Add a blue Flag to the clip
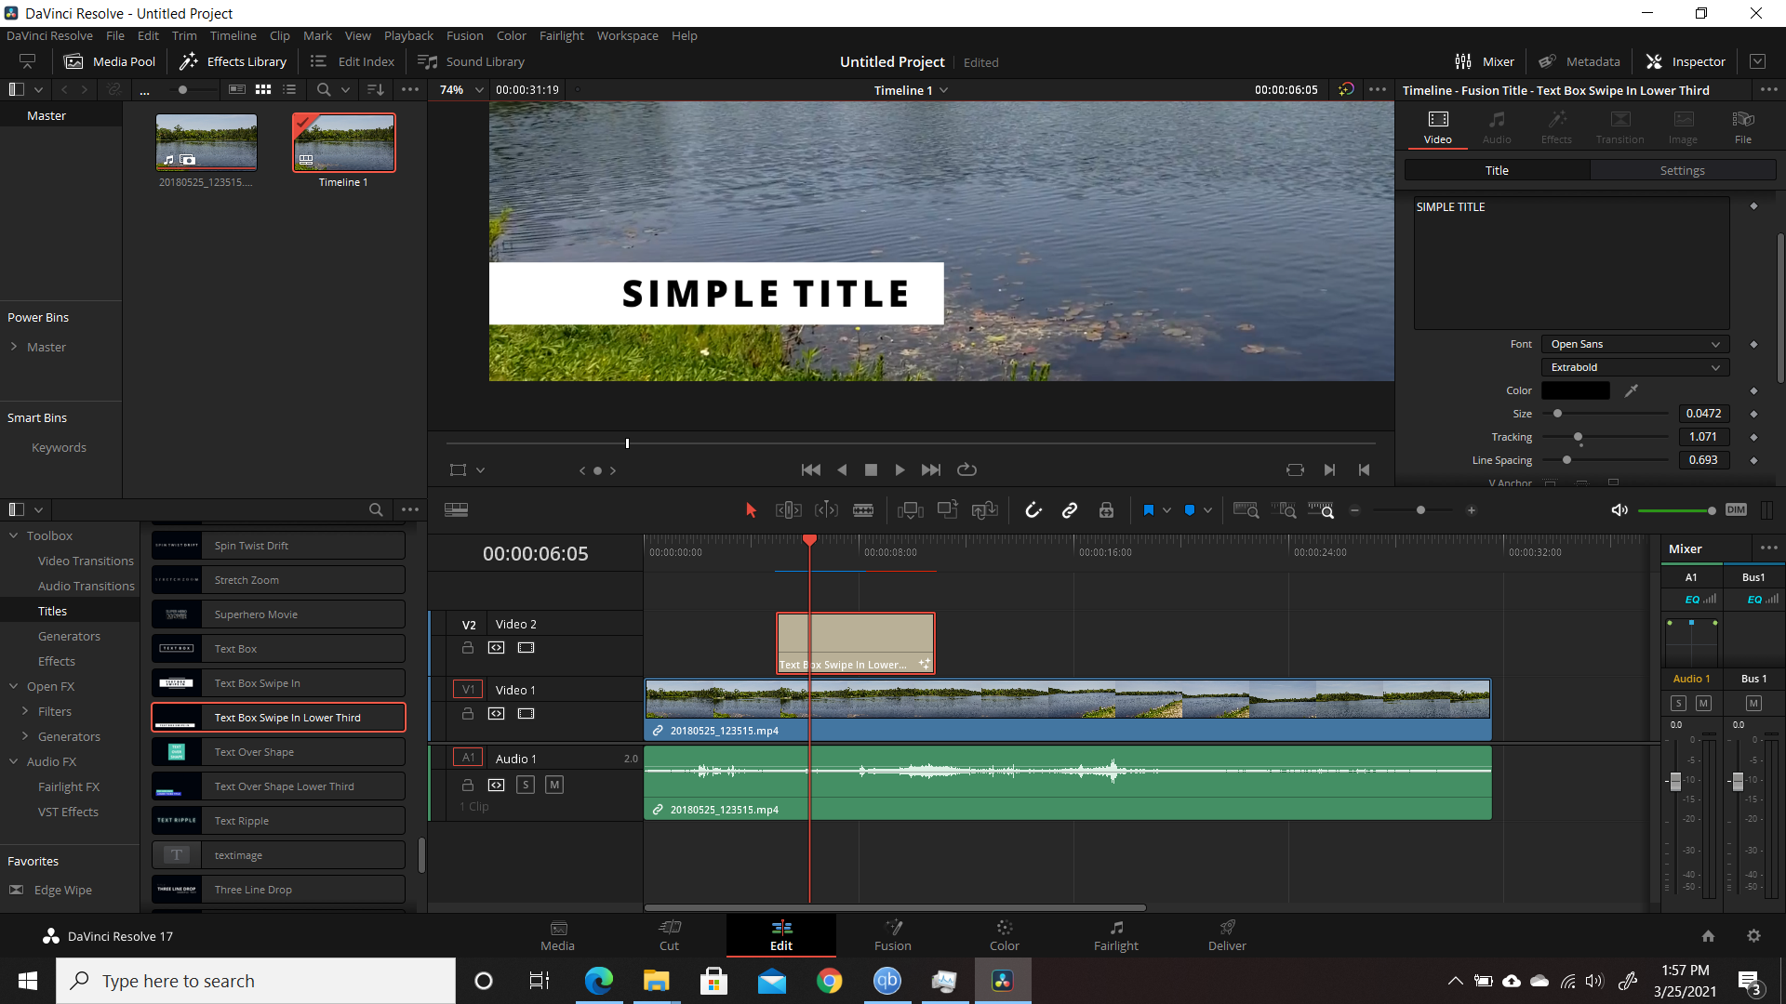The width and height of the screenshot is (1786, 1004). click(x=1148, y=510)
